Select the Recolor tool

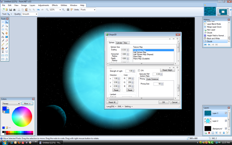coord(6,48)
